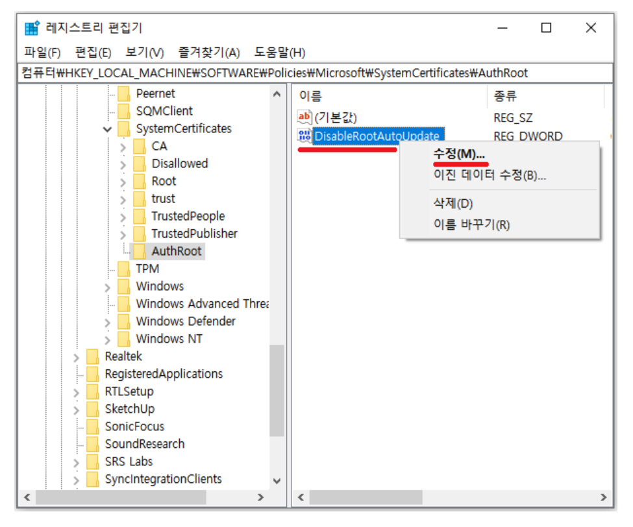Image resolution: width=633 pixels, height=527 pixels.
Task: Click the registry path address bar
Action: click(x=316, y=73)
